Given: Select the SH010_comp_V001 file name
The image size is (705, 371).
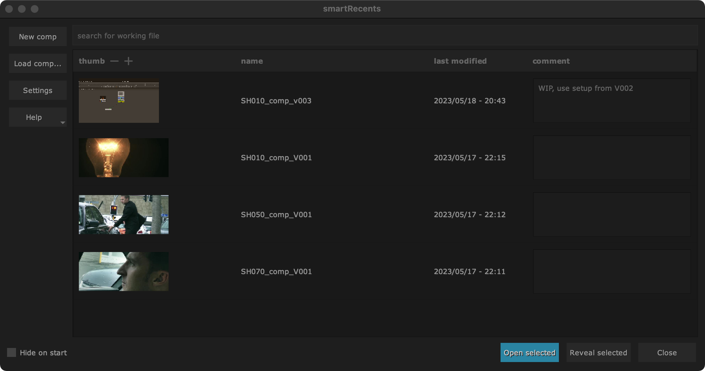Looking at the screenshot, I should coord(276,158).
